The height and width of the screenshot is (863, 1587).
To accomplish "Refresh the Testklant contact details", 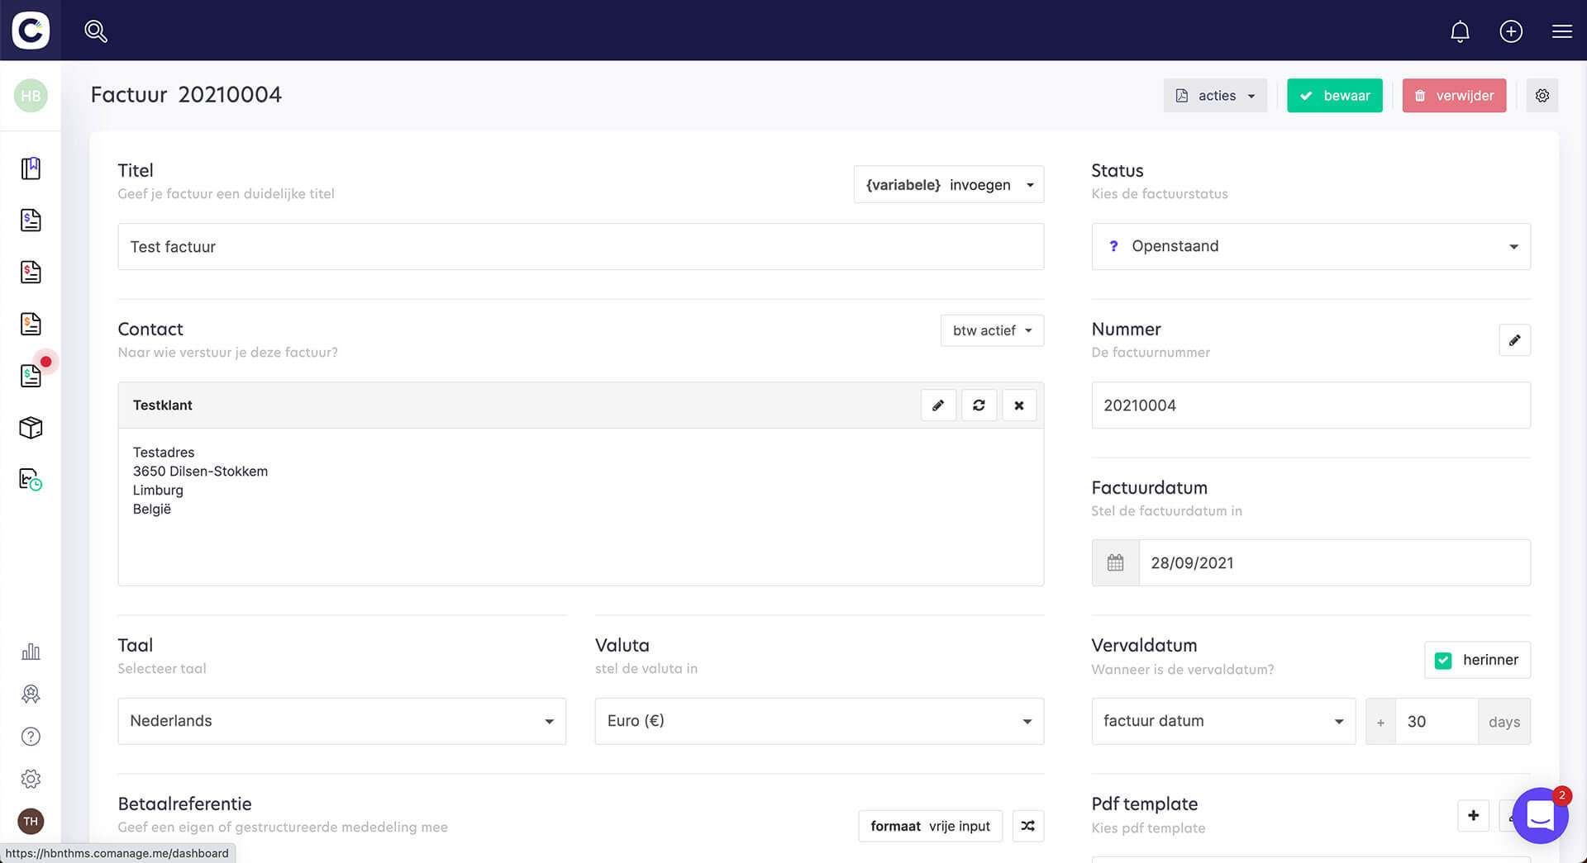I will point(979,405).
